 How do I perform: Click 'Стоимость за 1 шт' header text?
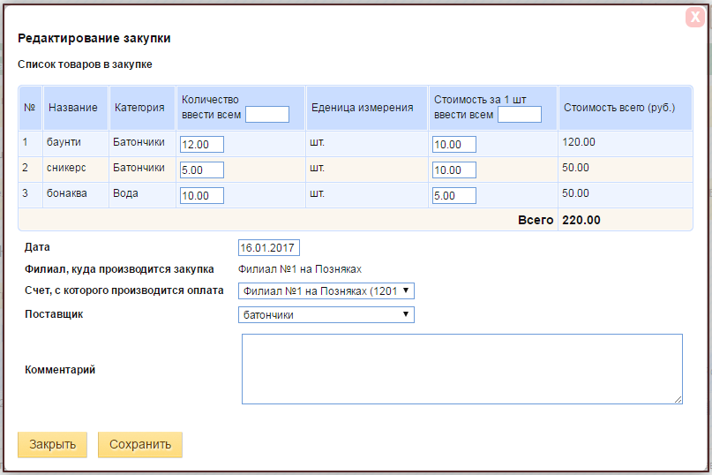pos(480,100)
